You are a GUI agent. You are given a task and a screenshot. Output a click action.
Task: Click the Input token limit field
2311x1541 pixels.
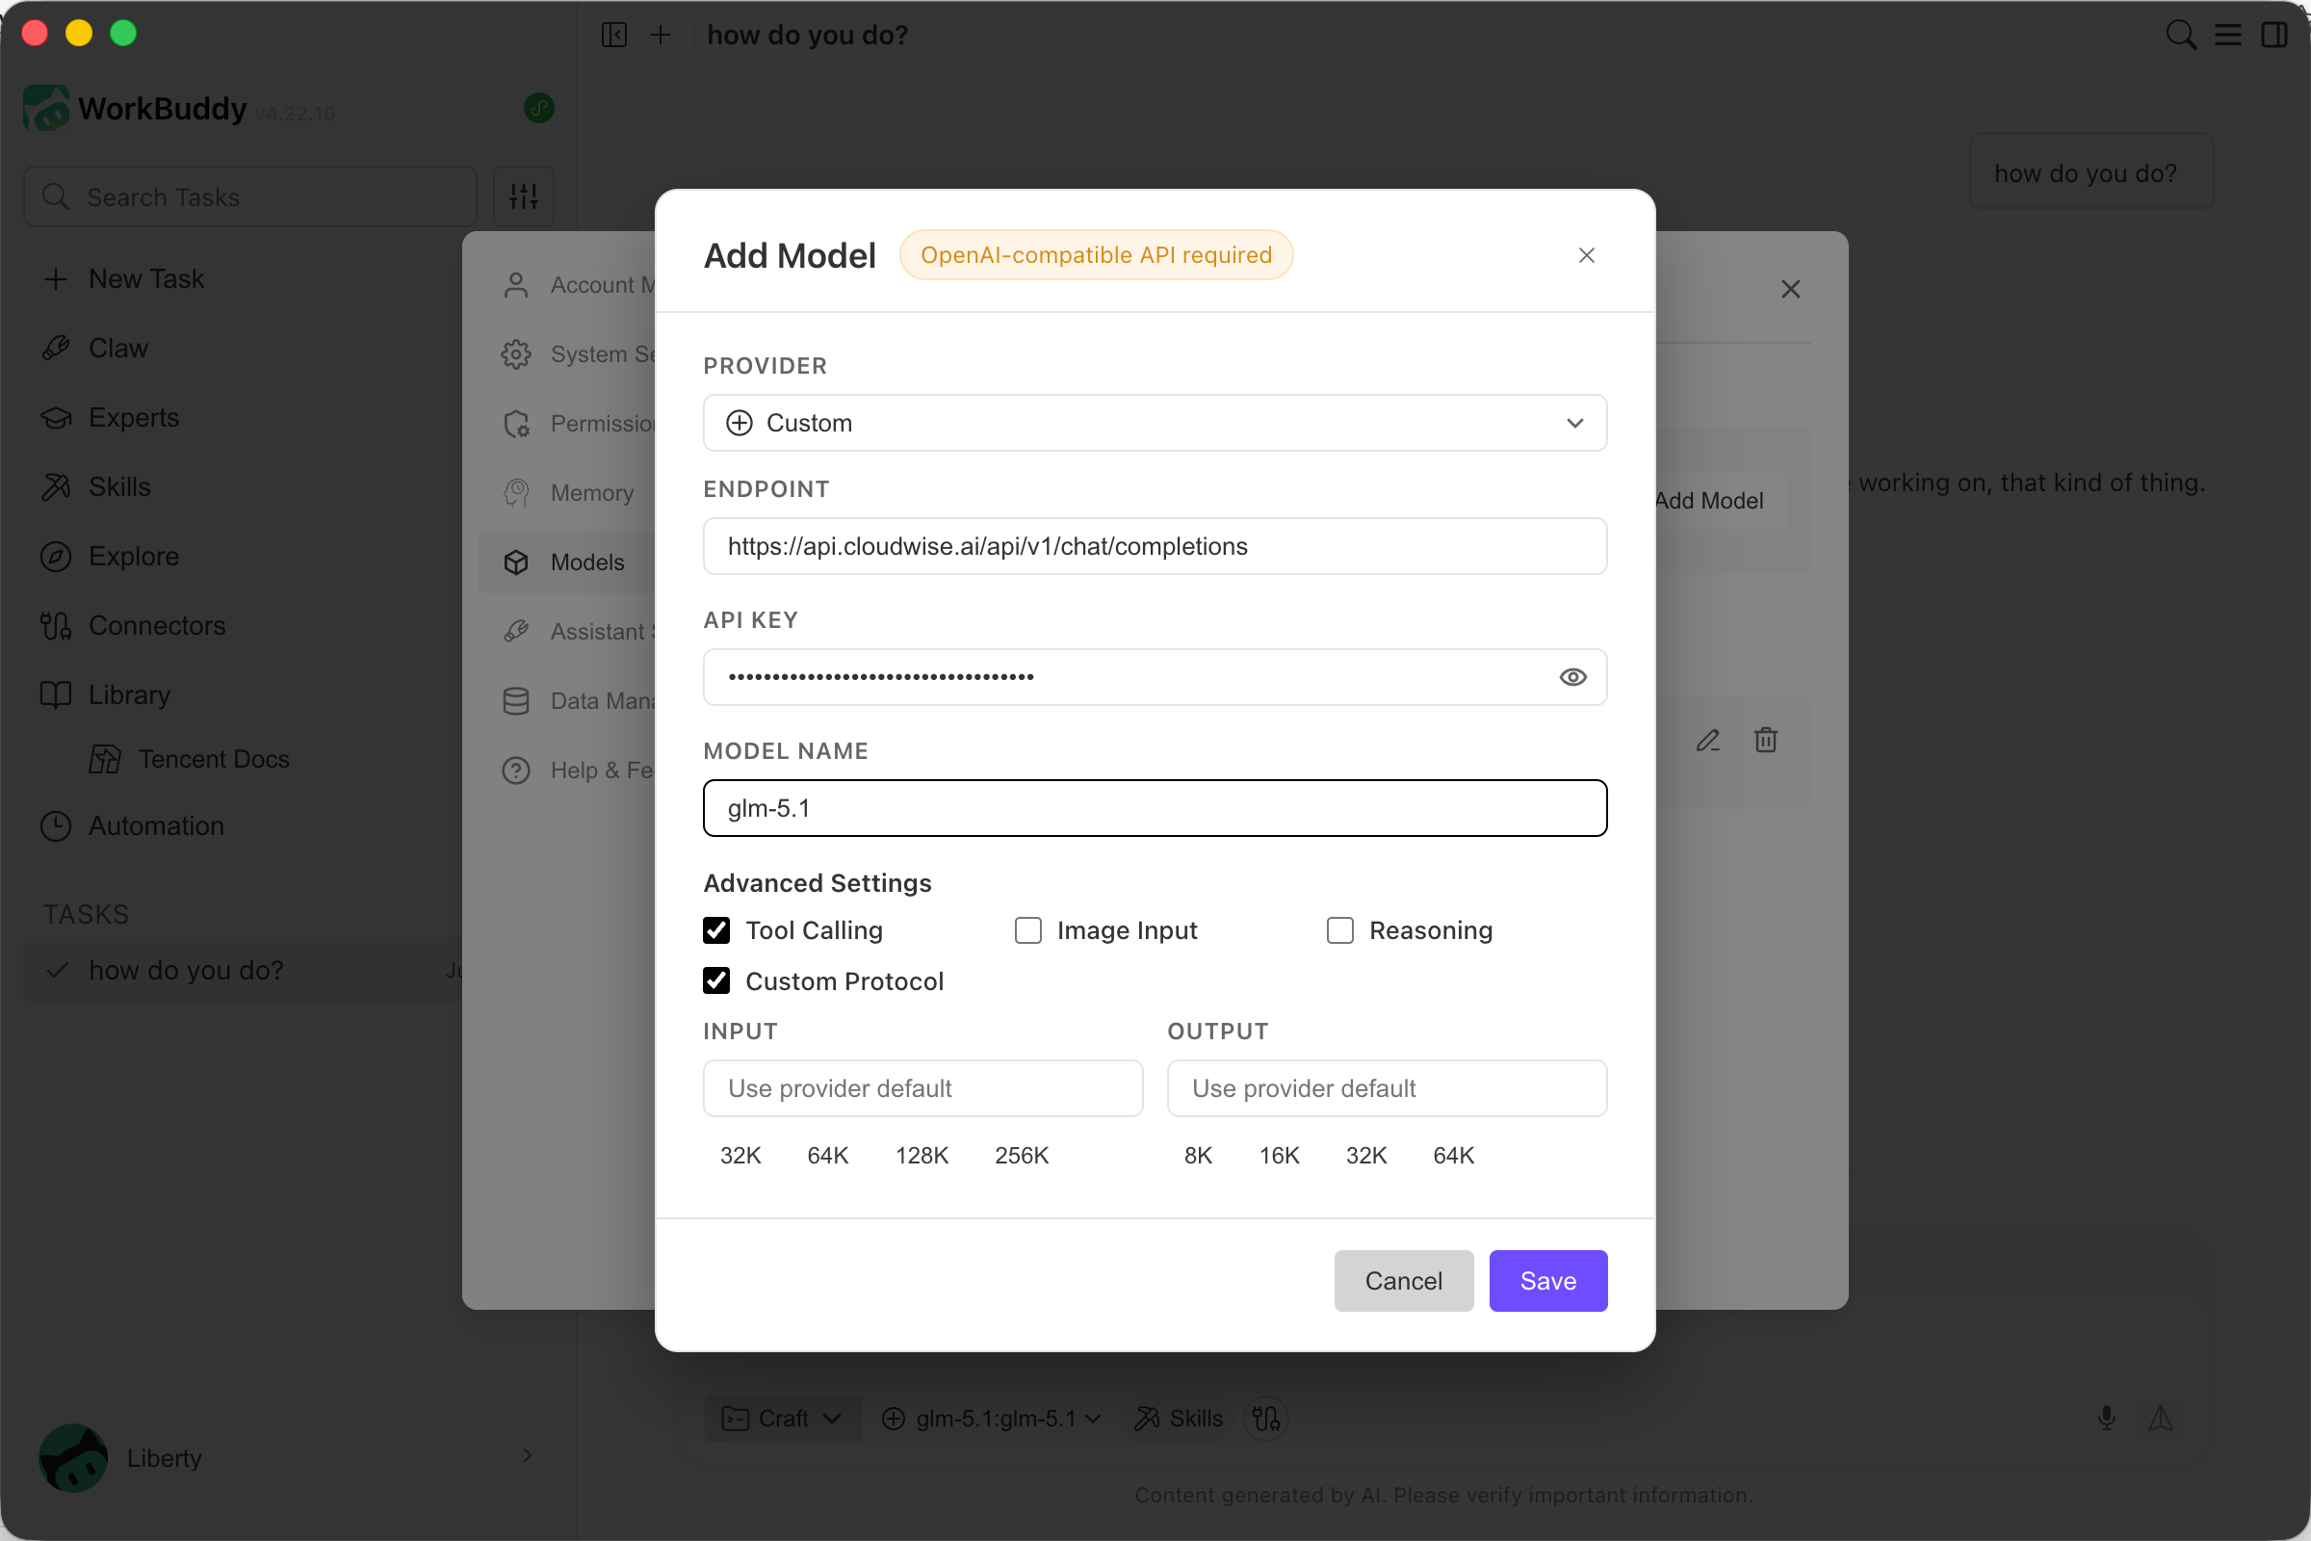click(x=922, y=1088)
